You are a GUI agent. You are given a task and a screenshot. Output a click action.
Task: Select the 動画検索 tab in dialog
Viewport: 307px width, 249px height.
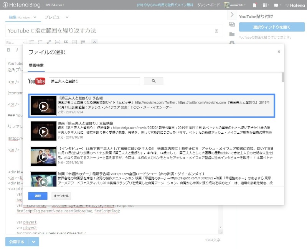click(x=36, y=66)
